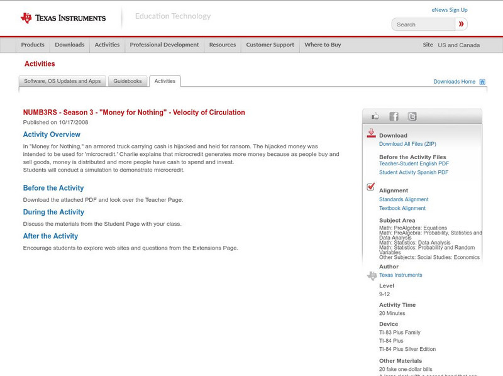Click the Alignment checkmark icon
This screenshot has height=376, width=503.
click(x=371, y=186)
